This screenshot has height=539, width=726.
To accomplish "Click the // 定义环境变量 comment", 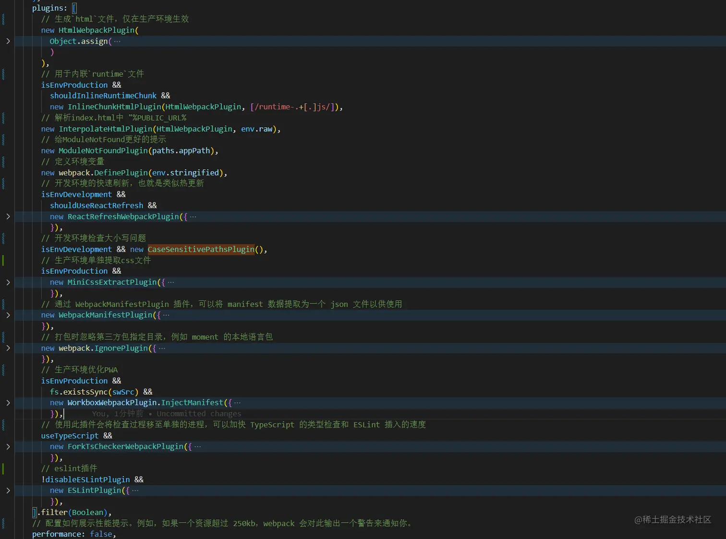I will pos(73,162).
